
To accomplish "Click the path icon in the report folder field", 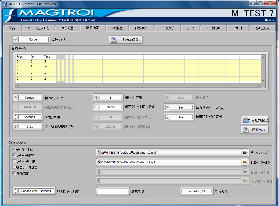I will pos(99,162).
